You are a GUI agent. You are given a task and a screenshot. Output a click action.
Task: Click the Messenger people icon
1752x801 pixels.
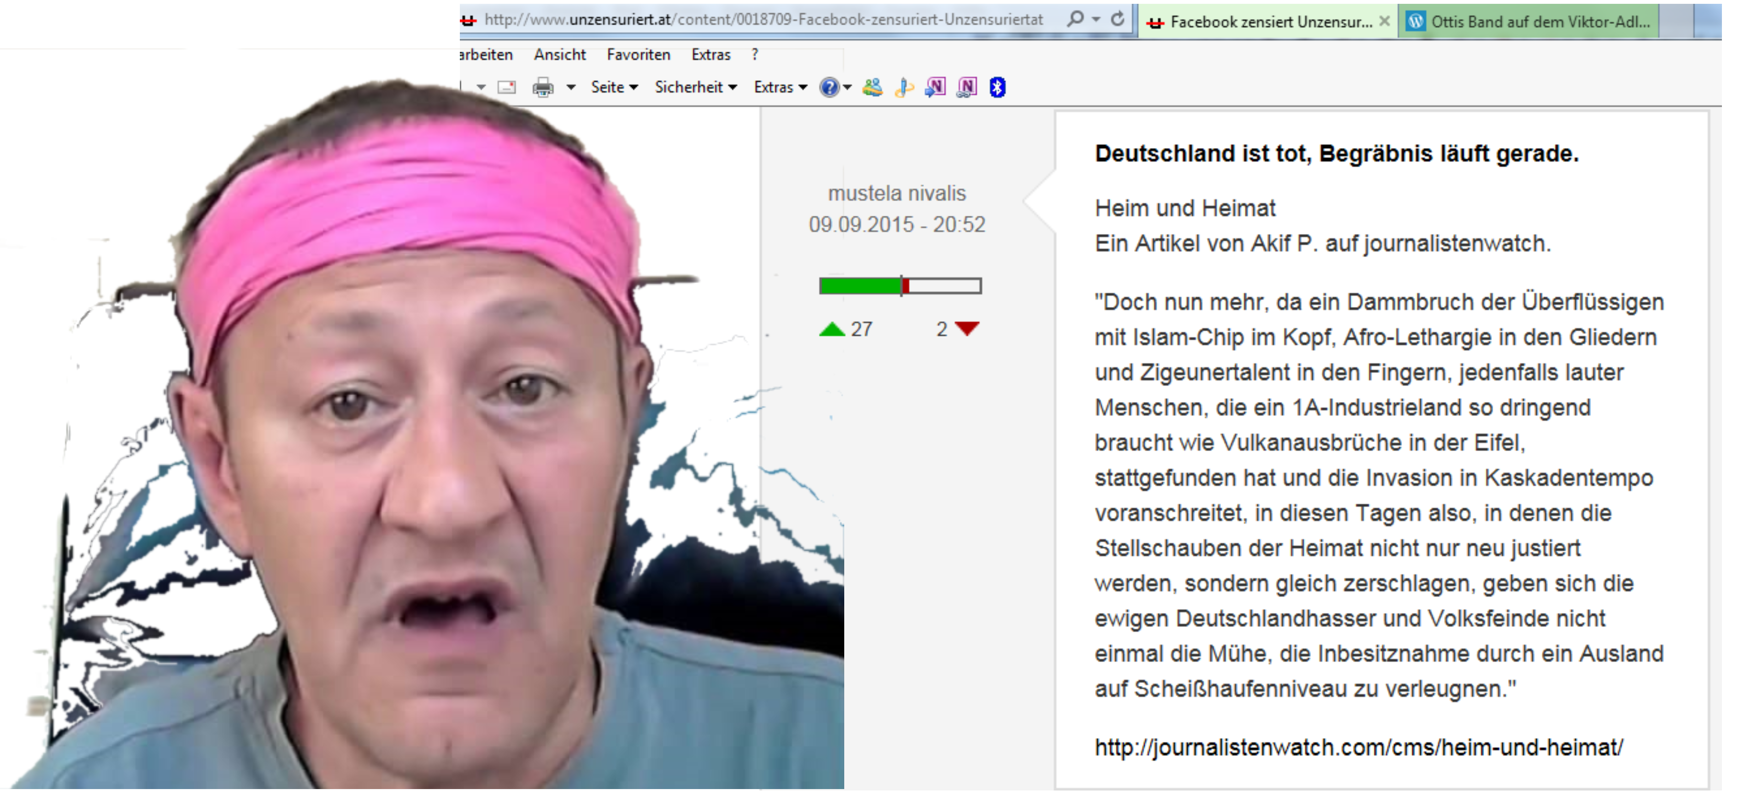coord(872,87)
